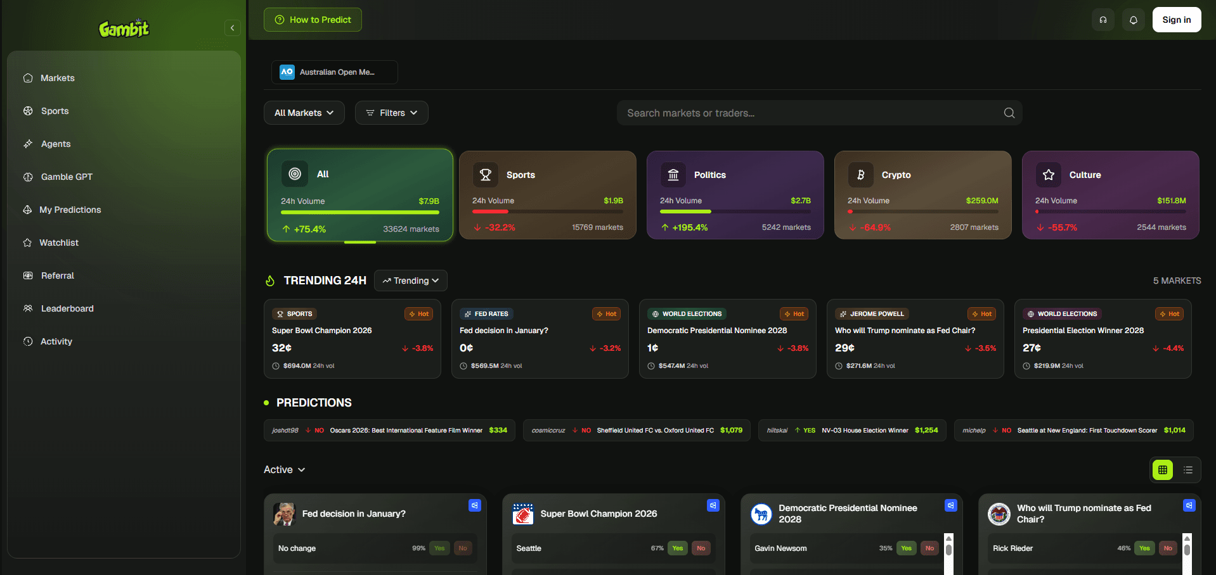Open How to Predict

pos(313,20)
